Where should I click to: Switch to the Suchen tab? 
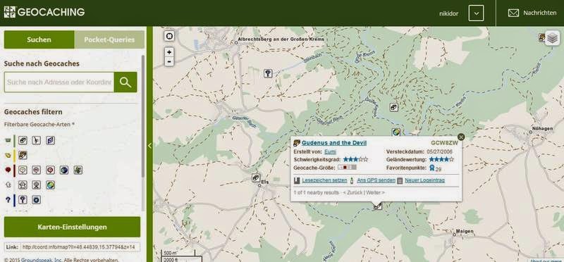(39, 39)
